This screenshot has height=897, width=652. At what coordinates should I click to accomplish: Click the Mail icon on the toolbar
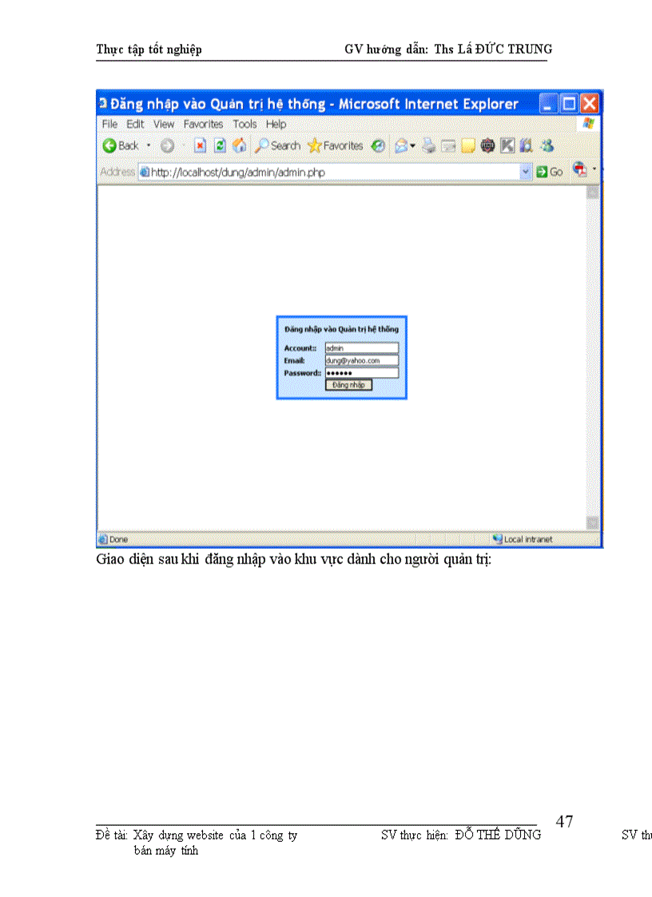click(x=402, y=145)
